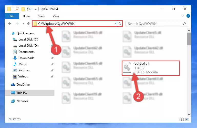This screenshot has height=128, width=197.
Task: Click the scrollbar up arrow
Action: tap(189, 31)
